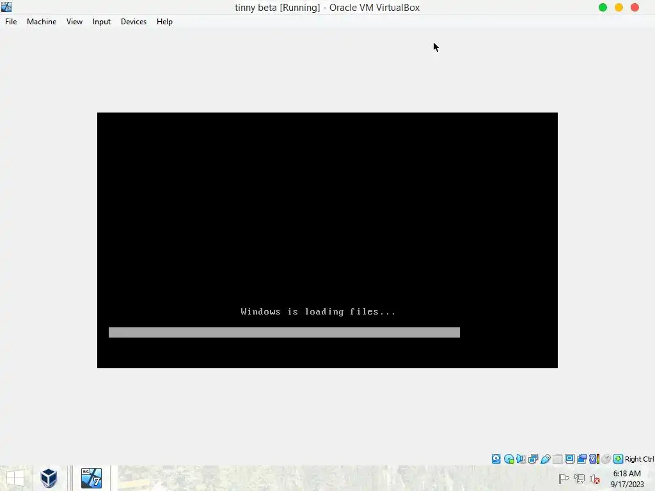Viewport: 655px width, 491px height.
Task: Open the Input menu
Action: click(102, 22)
